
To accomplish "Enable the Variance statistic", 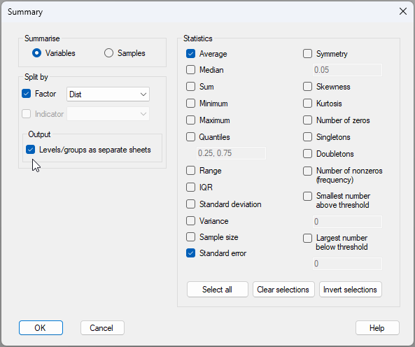I will click(x=190, y=221).
